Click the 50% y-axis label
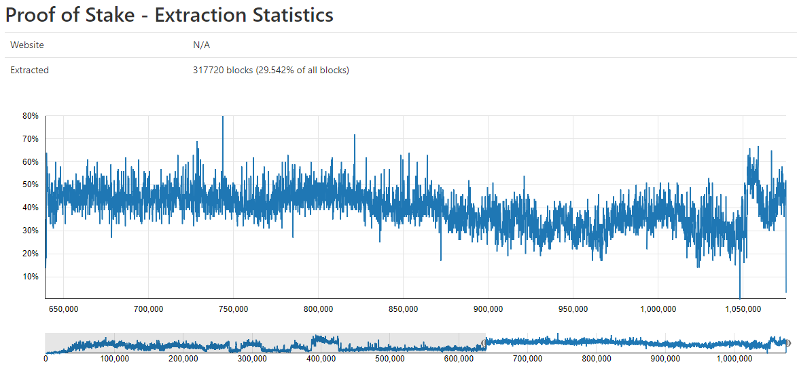Screen dimensions: 797x373 pos(31,184)
